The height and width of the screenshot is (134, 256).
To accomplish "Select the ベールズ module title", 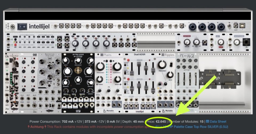I will point(187,56).
